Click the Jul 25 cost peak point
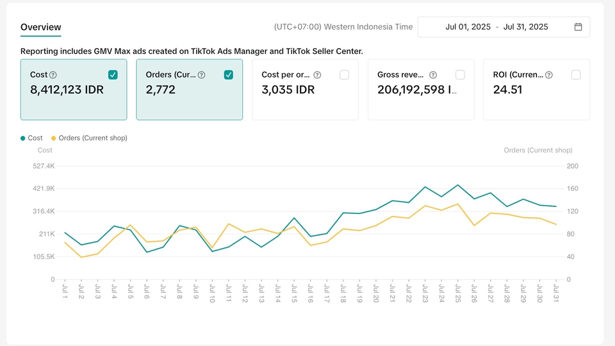The width and height of the screenshot is (615, 346). pos(457,185)
